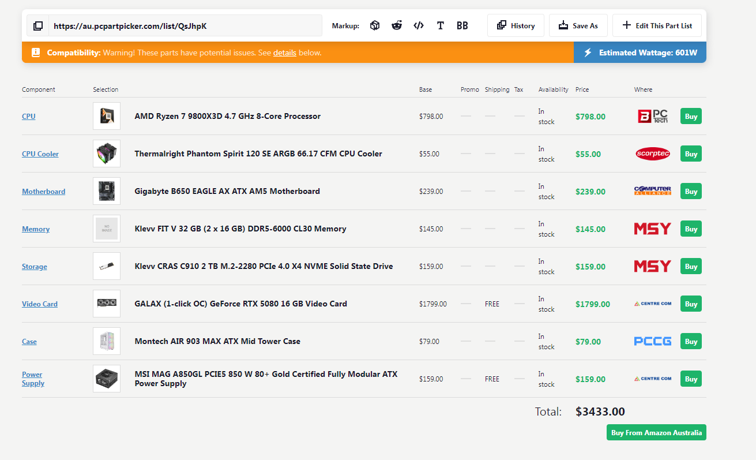Open compatibility details link
Viewport: 756px width, 460px height.
pos(285,53)
